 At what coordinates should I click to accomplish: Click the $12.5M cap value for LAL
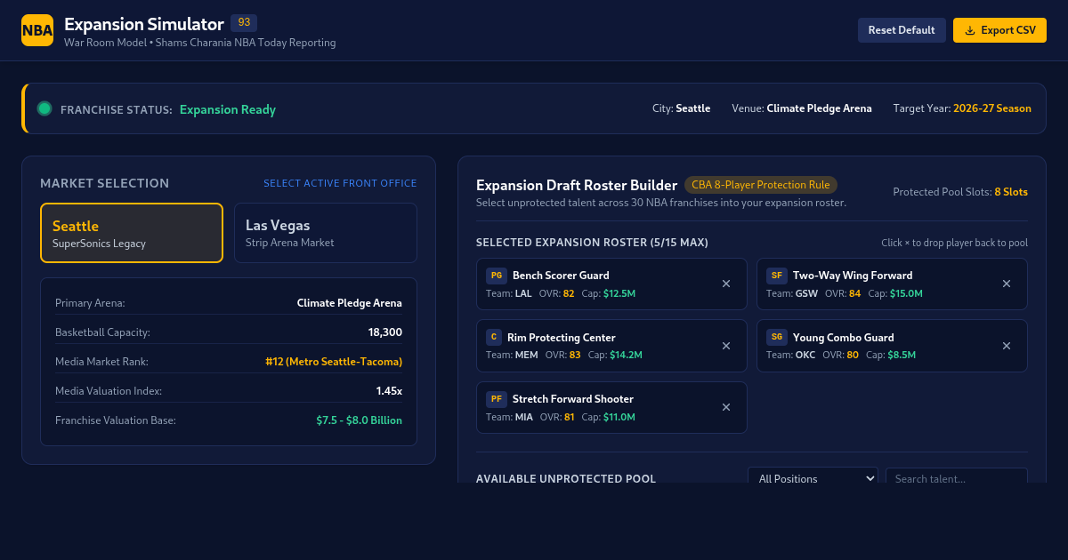tap(619, 293)
